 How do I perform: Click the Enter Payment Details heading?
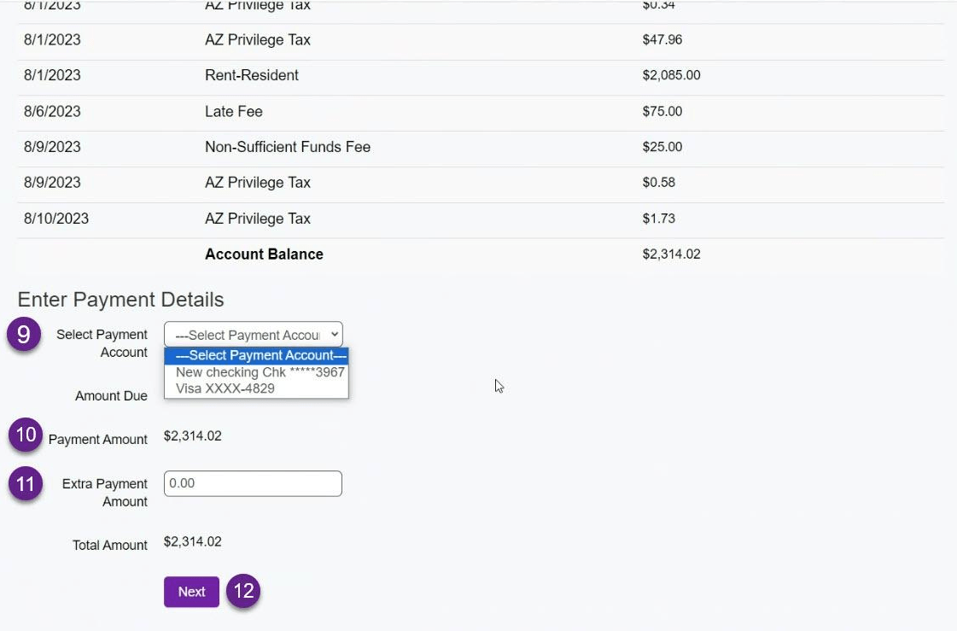click(x=120, y=300)
